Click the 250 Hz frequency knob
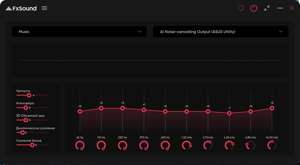Screen dimensions: 300x165 [x=122, y=145]
